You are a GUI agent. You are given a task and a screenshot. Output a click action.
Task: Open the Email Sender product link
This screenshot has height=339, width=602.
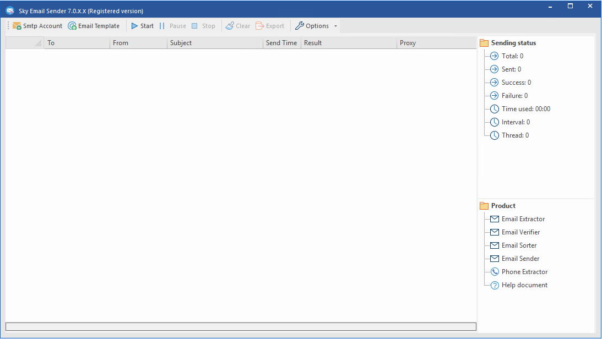click(520, 259)
